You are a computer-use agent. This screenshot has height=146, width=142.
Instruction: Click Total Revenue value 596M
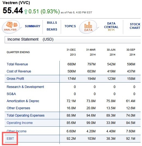point(131,64)
